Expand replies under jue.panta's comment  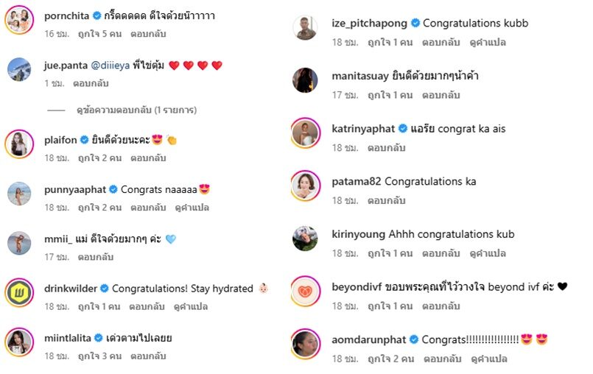click(x=136, y=110)
